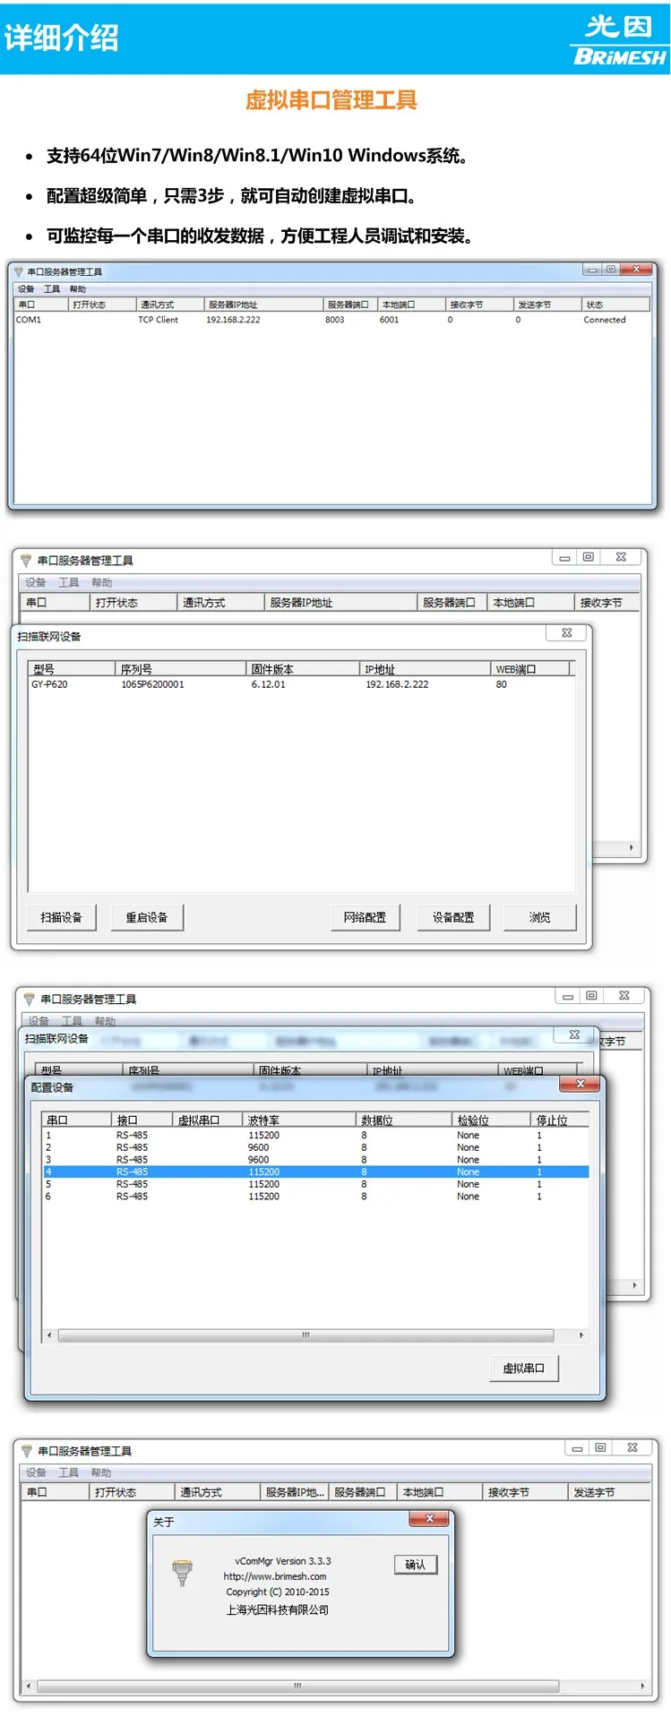Select the highlighted port 4 RS-485 row
The image size is (671, 1725).
pos(315,1171)
